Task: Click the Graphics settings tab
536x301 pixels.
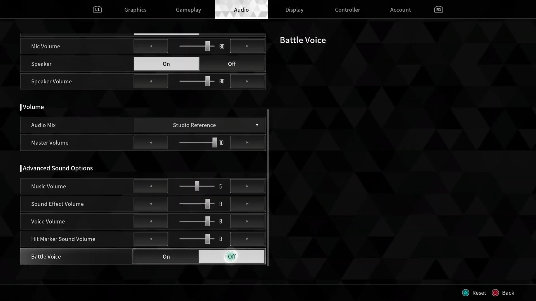Action: pyautogui.click(x=135, y=9)
